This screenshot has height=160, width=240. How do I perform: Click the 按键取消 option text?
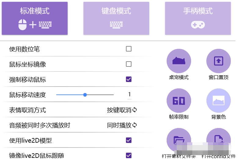(119, 110)
